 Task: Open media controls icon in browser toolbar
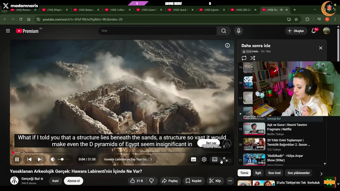click(319, 19)
